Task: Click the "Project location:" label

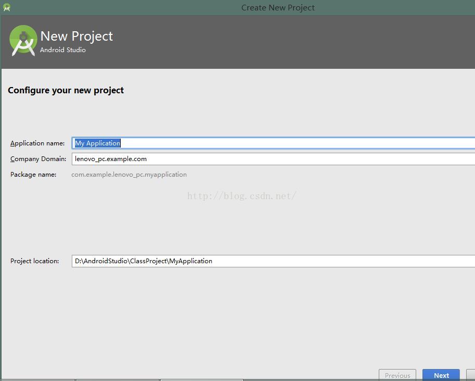Action: (34, 261)
